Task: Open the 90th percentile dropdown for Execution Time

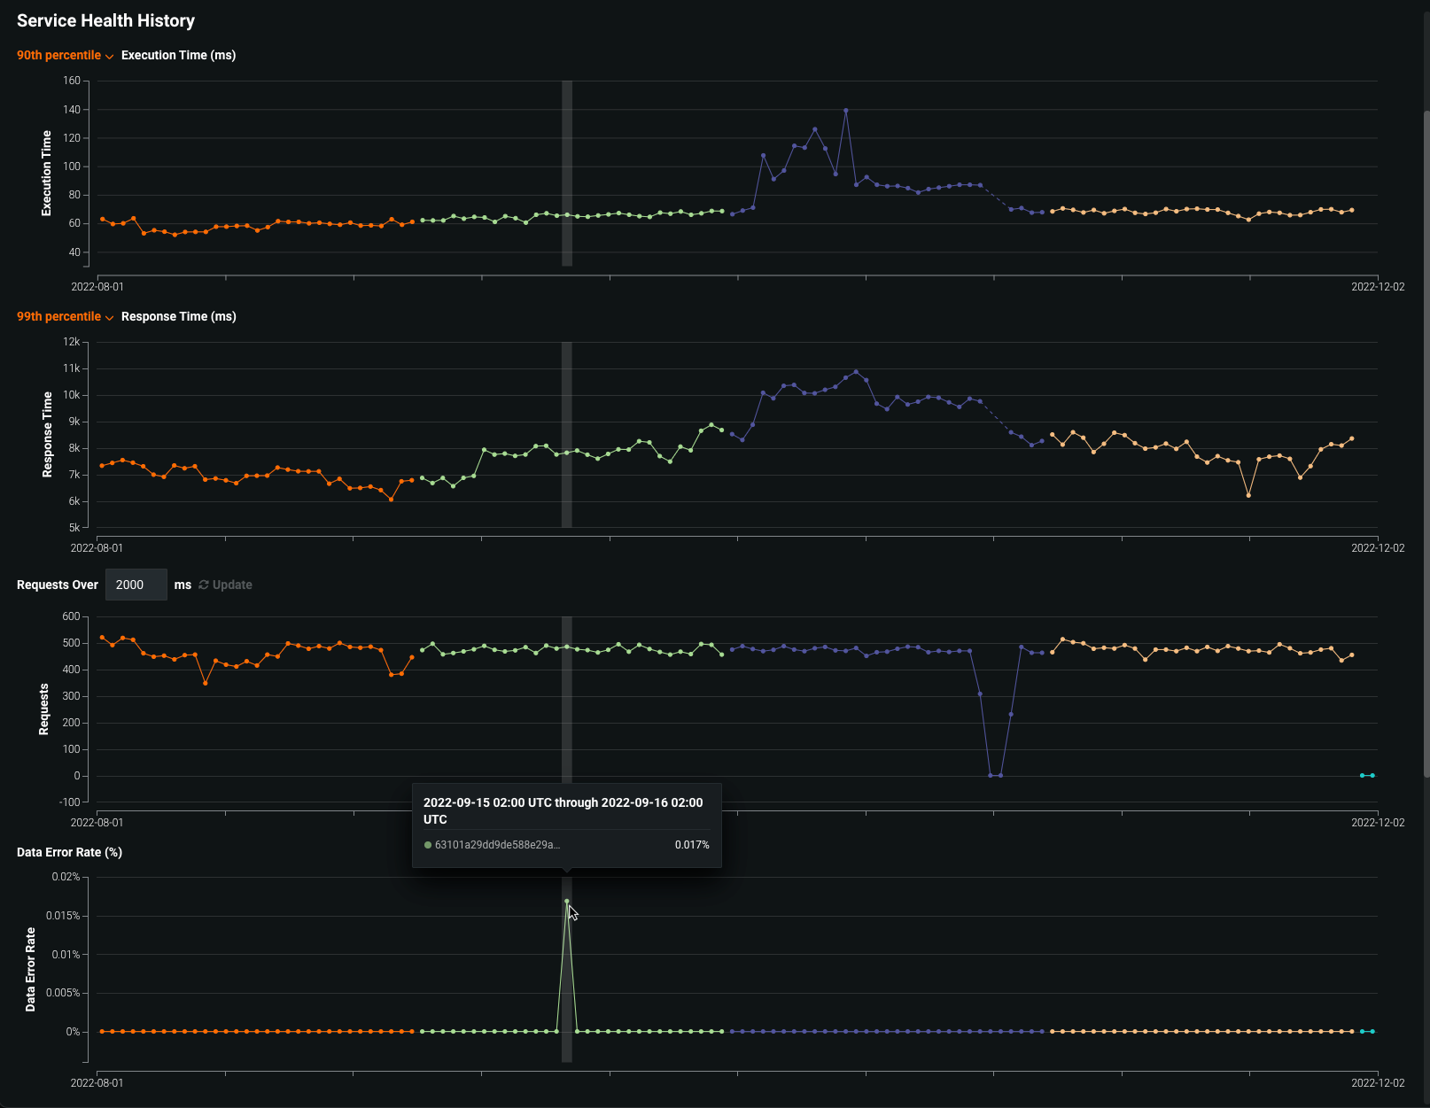Action: (x=58, y=55)
